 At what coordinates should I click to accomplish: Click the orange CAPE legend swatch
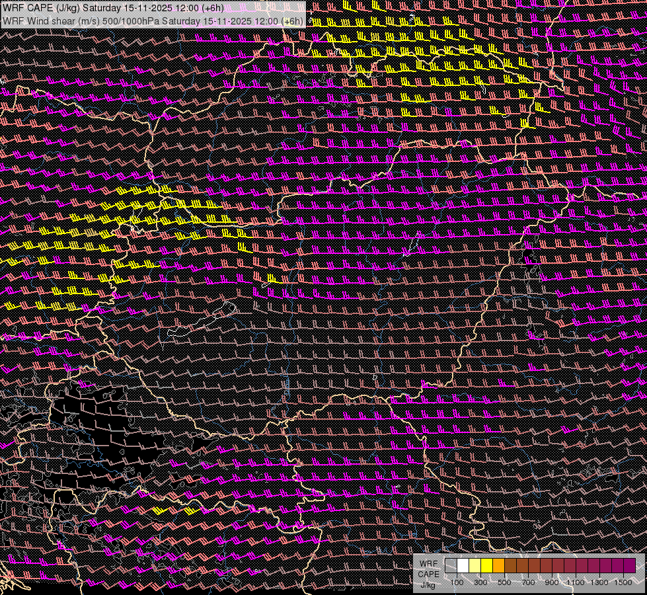click(x=498, y=565)
